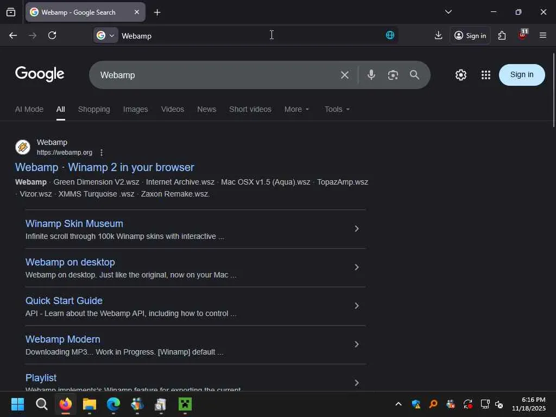Open search by image lens
Screen dimensions: 556x417
[393, 75]
